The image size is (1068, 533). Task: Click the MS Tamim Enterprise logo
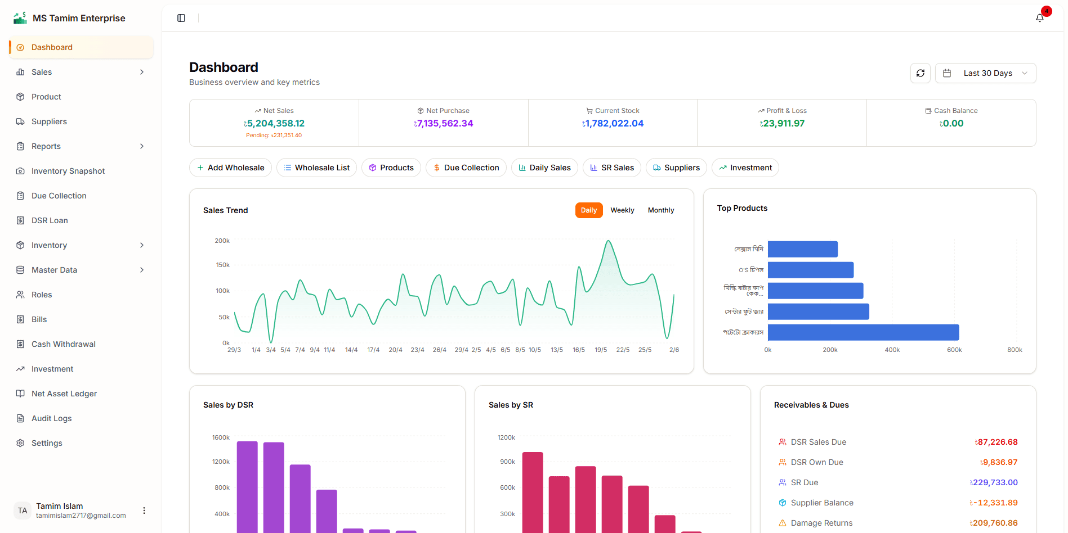click(x=20, y=18)
